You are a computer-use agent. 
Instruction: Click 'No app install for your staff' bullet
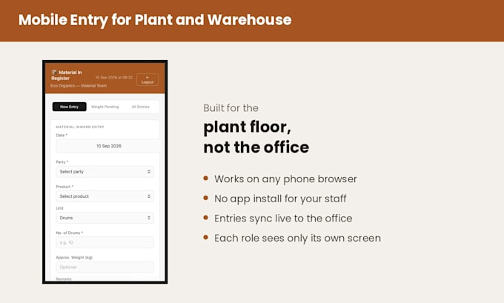(x=280, y=199)
